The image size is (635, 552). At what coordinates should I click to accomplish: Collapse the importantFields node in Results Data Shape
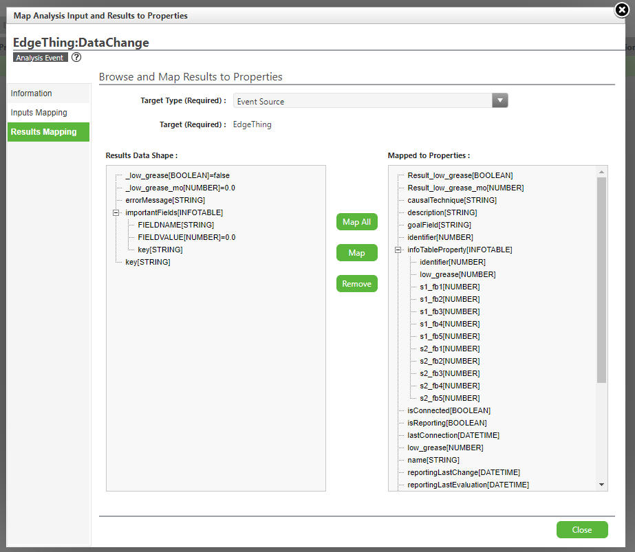point(116,213)
